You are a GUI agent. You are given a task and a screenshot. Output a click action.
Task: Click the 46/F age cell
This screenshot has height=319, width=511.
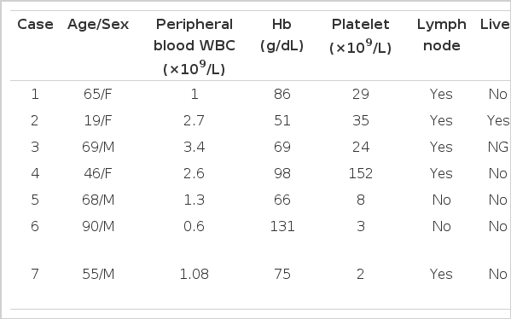(98, 173)
